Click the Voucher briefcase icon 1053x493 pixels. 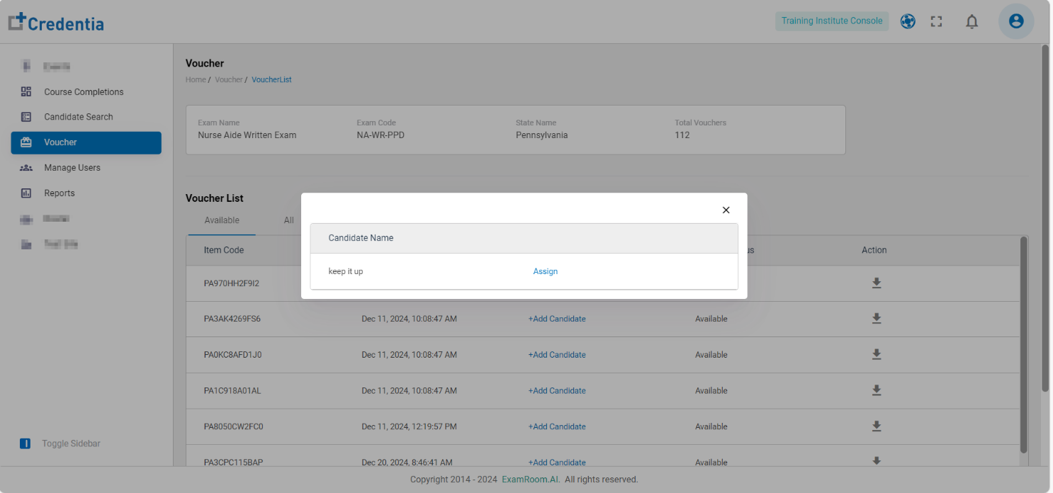click(26, 142)
